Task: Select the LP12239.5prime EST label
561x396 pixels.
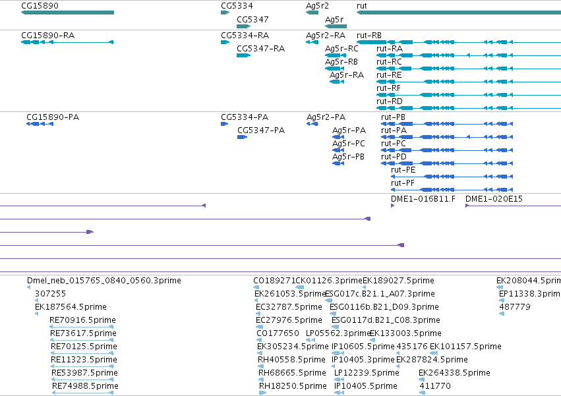Action: (x=367, y=374)
